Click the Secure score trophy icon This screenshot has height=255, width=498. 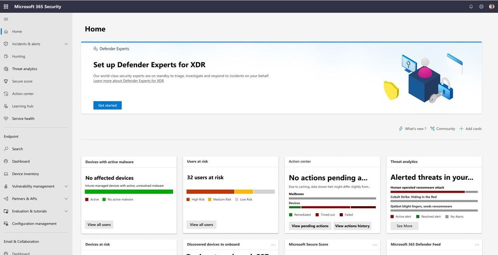pos(6,81)
